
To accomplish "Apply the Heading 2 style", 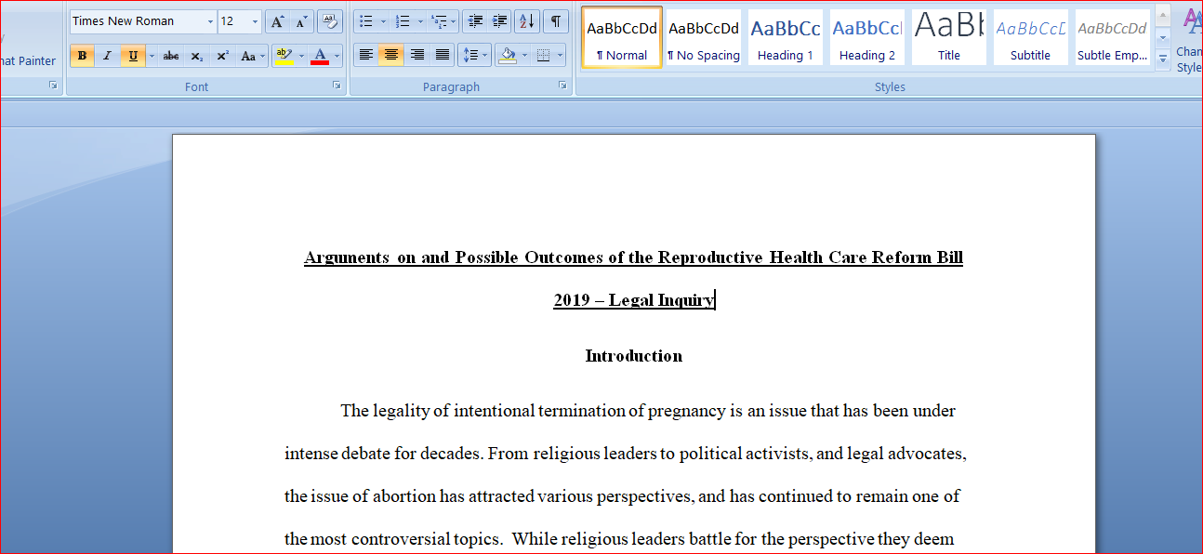I will coord(867,38).
